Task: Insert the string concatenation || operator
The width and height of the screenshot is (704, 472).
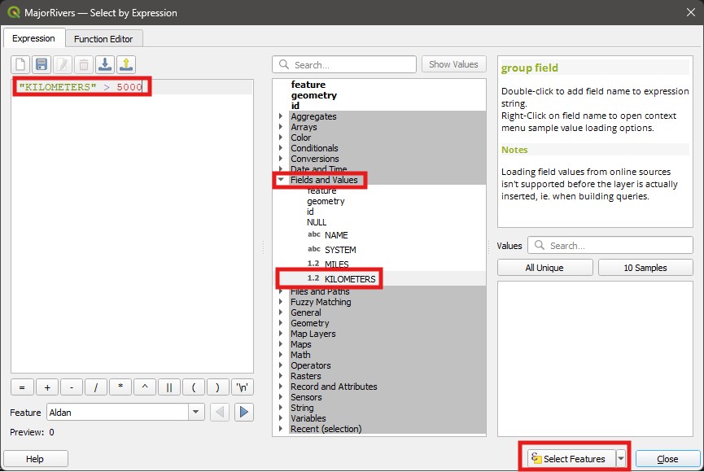Action: point(168,387)
